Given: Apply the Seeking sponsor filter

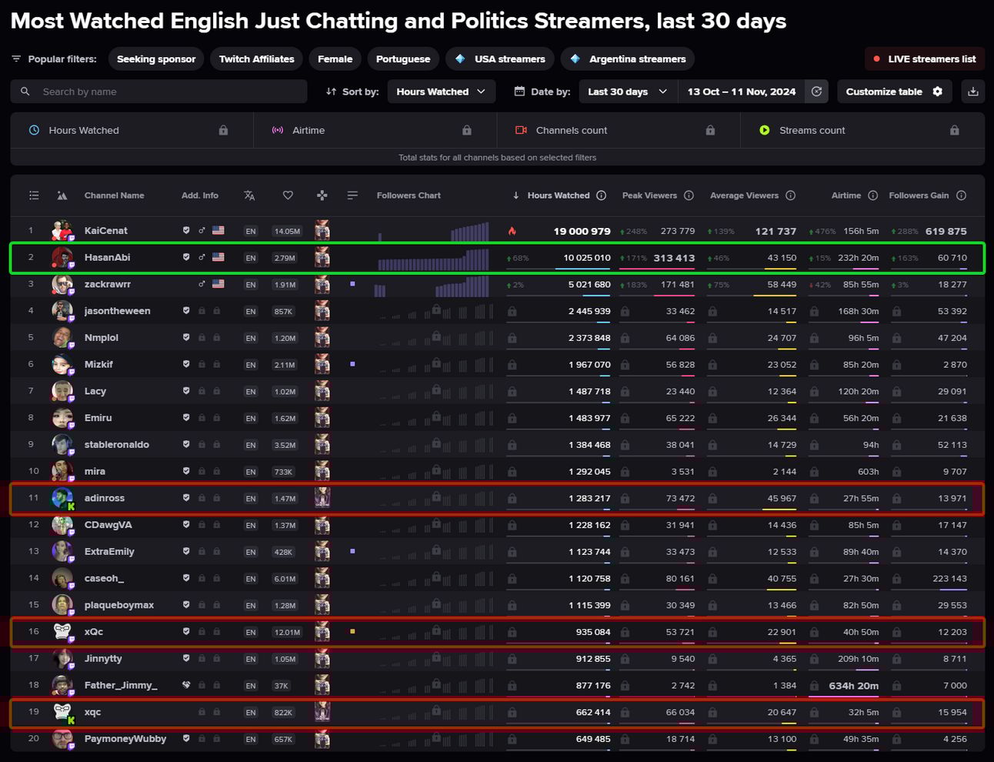Looking at the screenshot, I should [x=156, y=59].
